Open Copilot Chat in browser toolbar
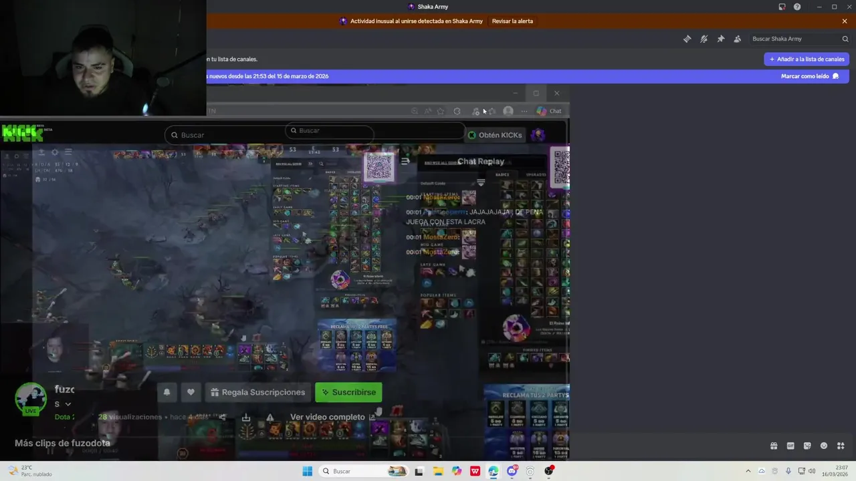The width and height of the screenshot is (856, 481). coord(548,111)
